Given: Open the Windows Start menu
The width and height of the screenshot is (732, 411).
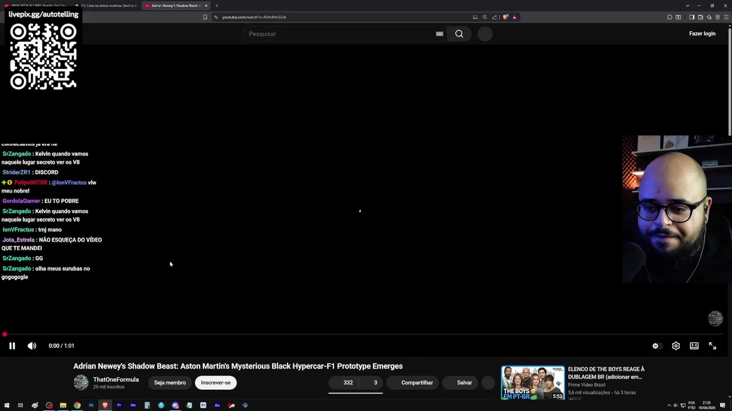Looking at the screenshot, I should 7,405.
